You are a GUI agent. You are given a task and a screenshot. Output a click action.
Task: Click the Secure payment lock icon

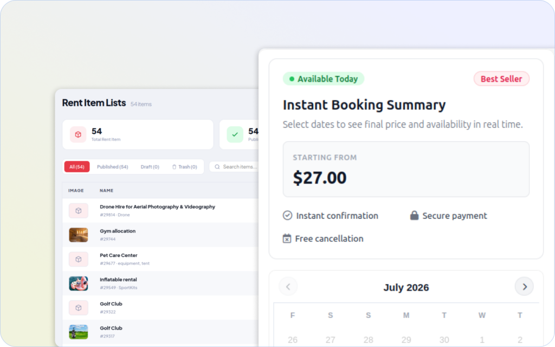point(414,215)
